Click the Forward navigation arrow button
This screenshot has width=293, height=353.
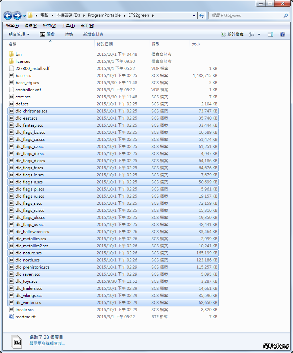pyautogui.click(x=17, y=16)
